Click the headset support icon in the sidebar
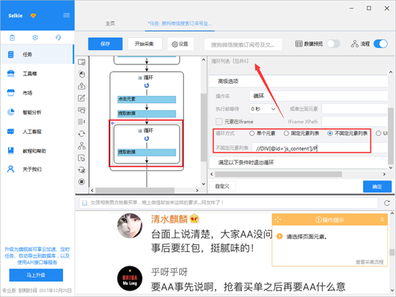 pos(58,38)
